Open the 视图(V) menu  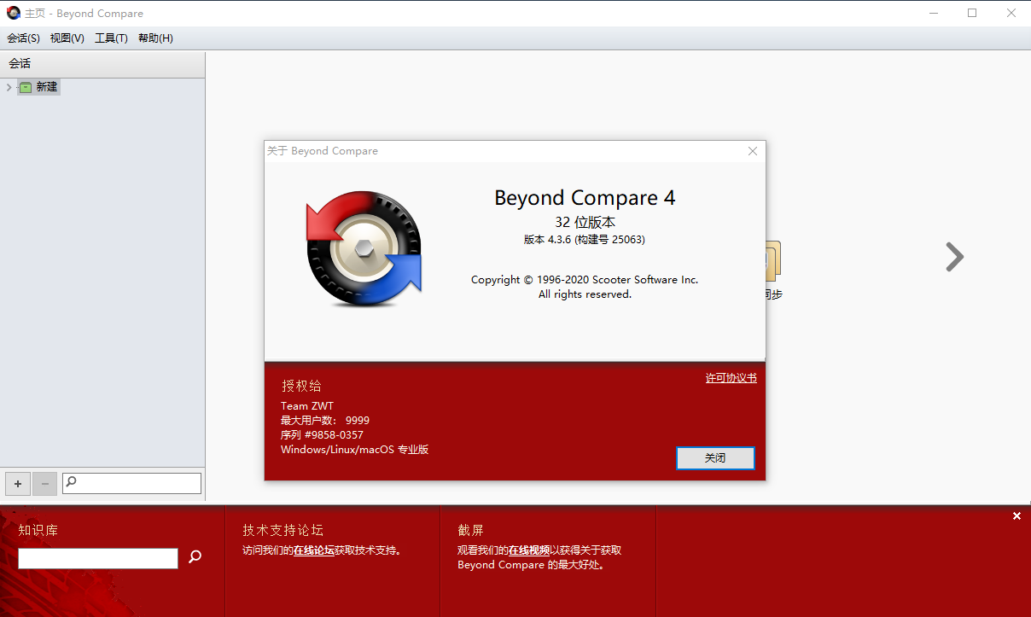point(67,38)
